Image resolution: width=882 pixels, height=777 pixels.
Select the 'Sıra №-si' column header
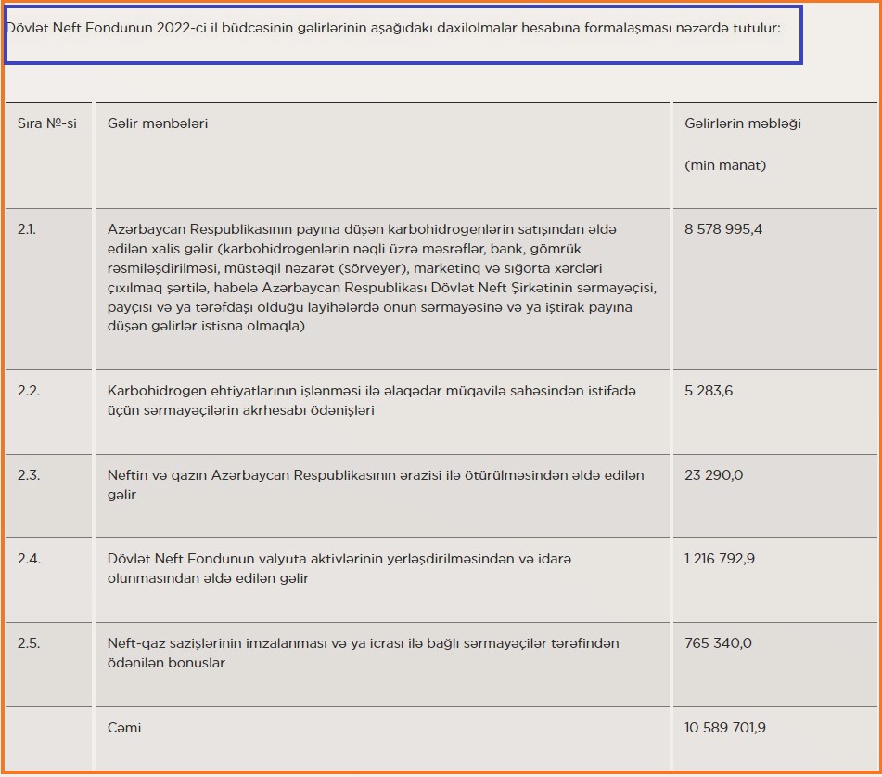(46, 123)
